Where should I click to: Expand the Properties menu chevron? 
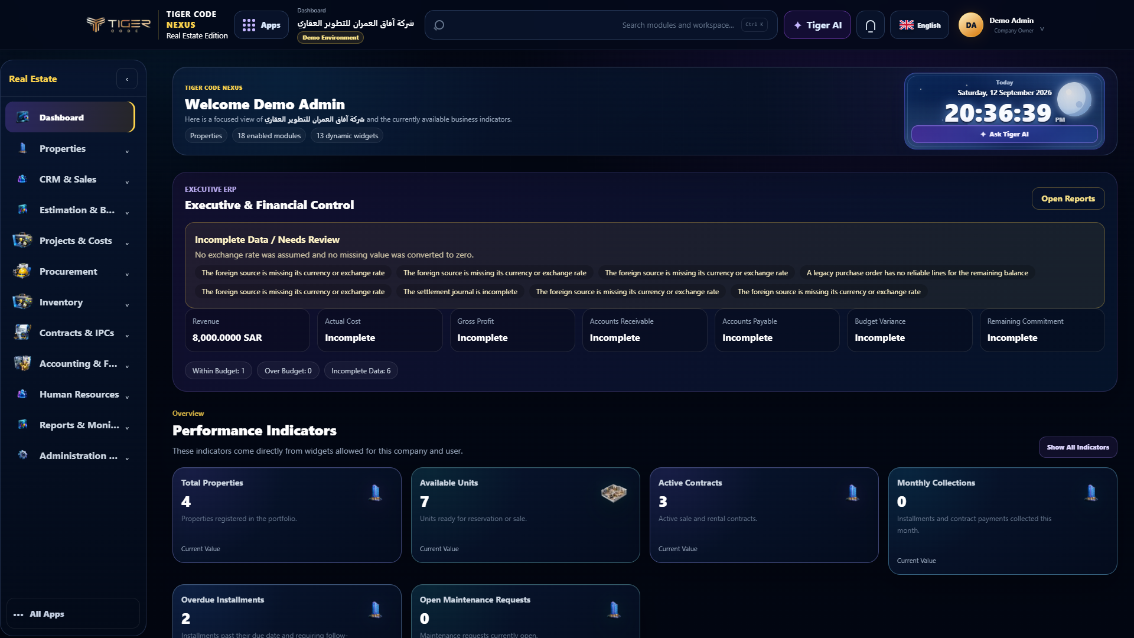coord(127,152)
